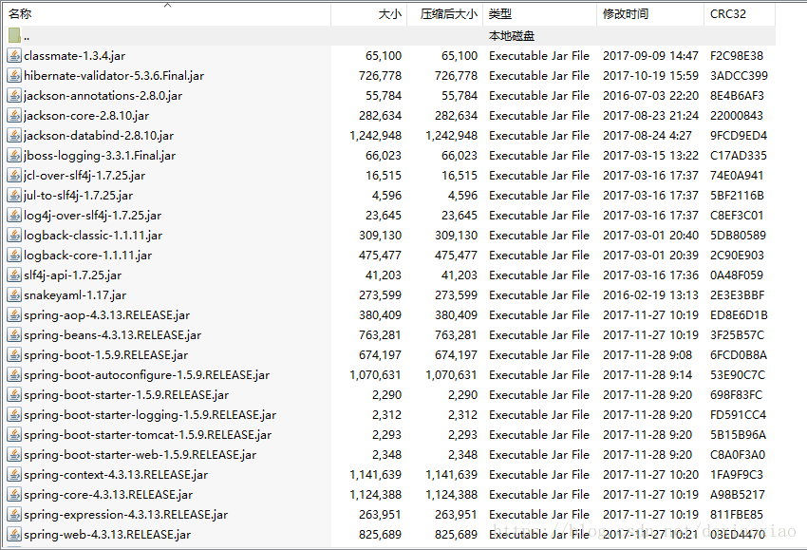Click the file name jackson-databind-2.8.10.jar

click(x=99, y=136)
